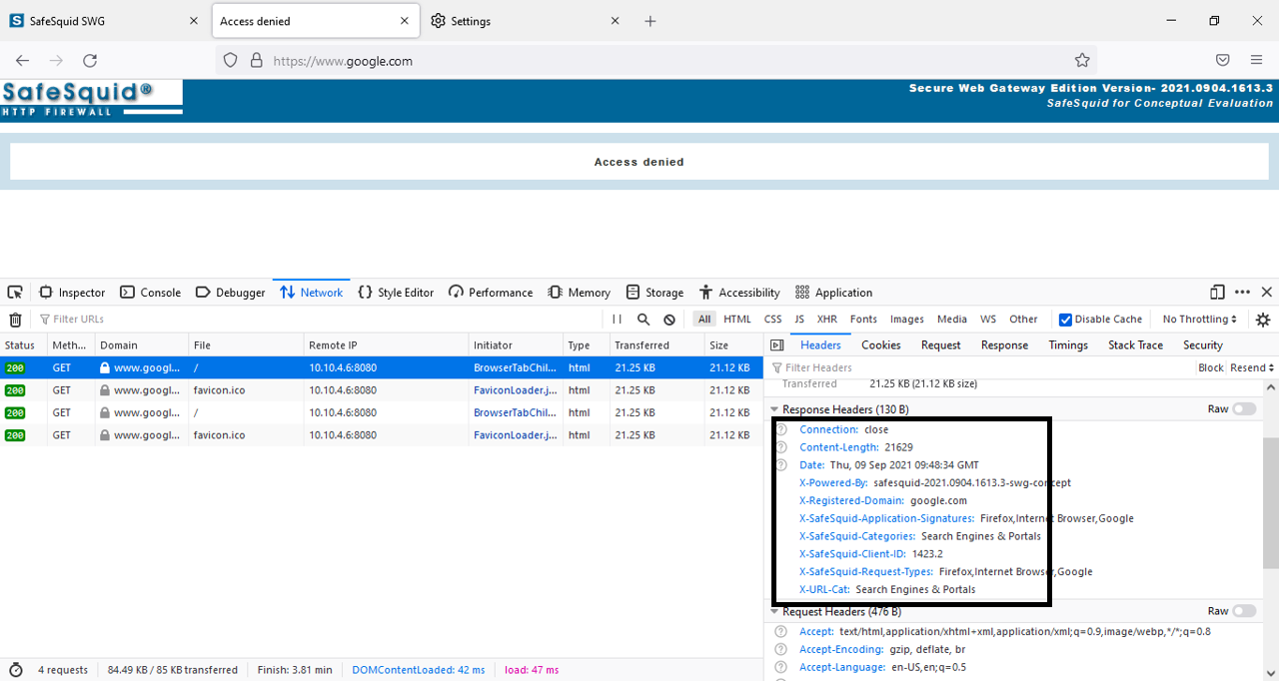The width and height of the screenshot is (1279, 681).
Task: Filter requests by CSS type
Action: coord(772,320)
